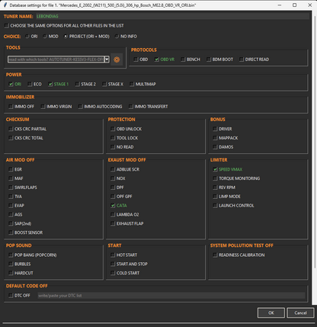Viewport: 317px width, 327px height.
Task: Click the tuner name field LEBONDIAG
Action: coord(172,16)
